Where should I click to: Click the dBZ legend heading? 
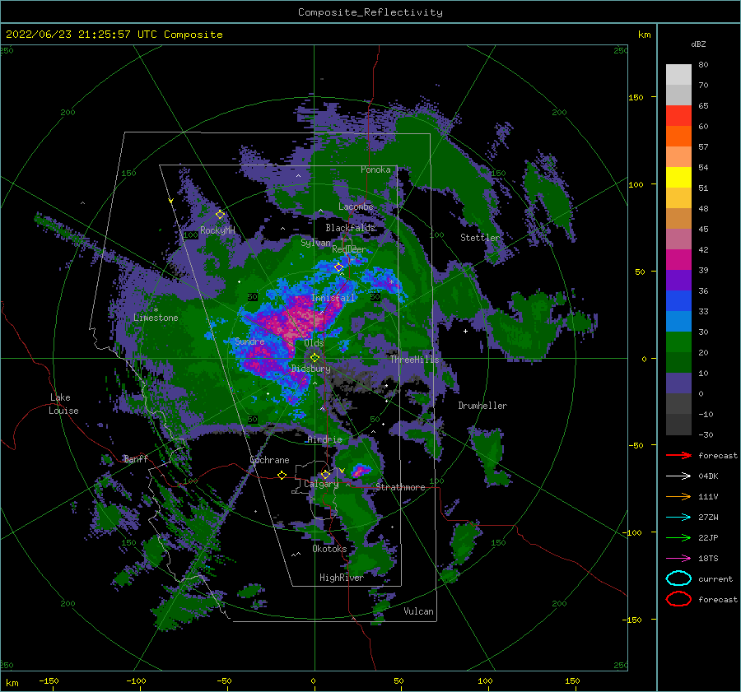(698, 44)
